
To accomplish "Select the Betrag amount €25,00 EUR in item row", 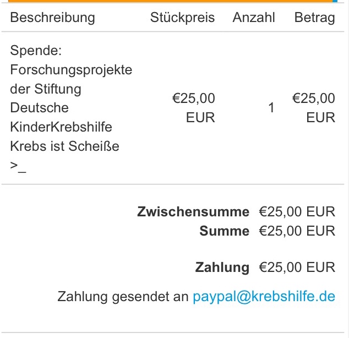I will click(314, 108).
